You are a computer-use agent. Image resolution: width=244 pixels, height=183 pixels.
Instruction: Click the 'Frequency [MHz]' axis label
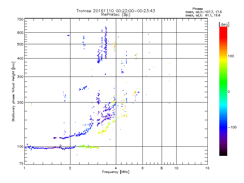(x=116, y=172)
